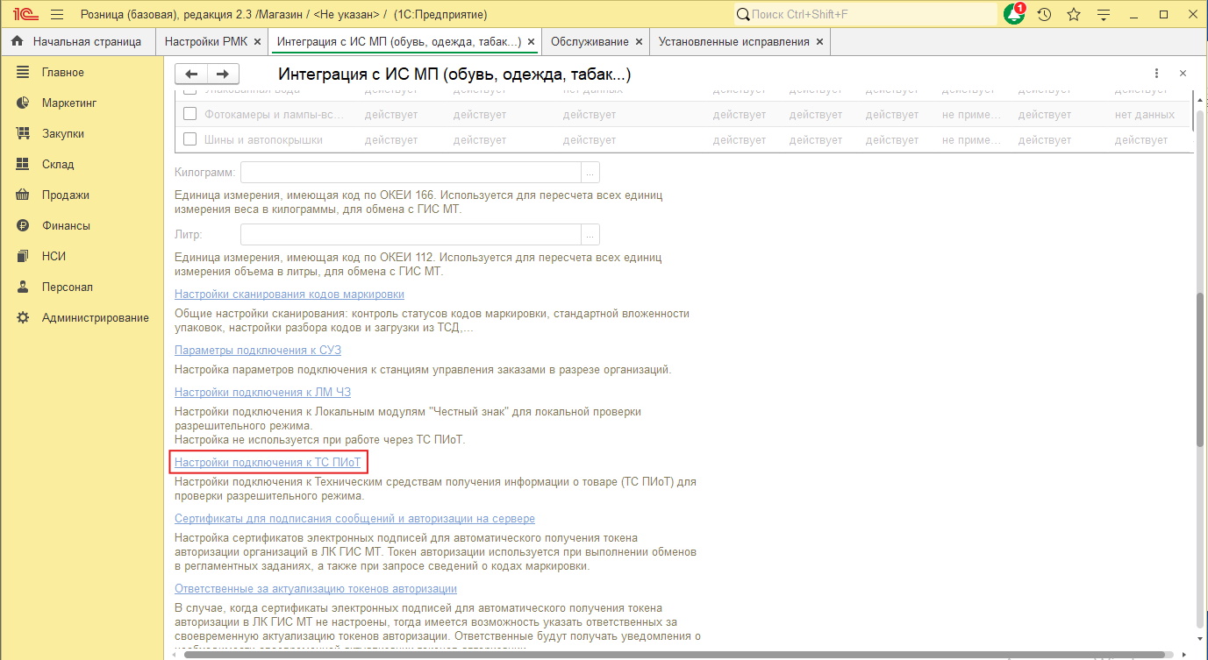Screen dimensions: 1208x660
Task: Open the 1C main menu hamburger icon
Action: tap(57, 14)
